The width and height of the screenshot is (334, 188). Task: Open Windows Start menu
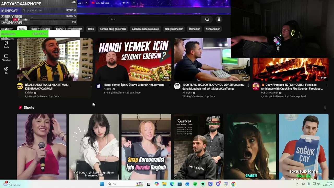[102, 184]
